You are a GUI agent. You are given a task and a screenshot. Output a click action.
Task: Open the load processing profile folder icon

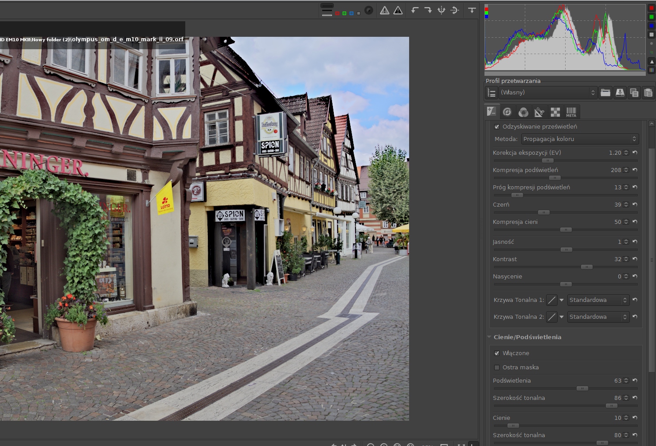coord(605,93)
